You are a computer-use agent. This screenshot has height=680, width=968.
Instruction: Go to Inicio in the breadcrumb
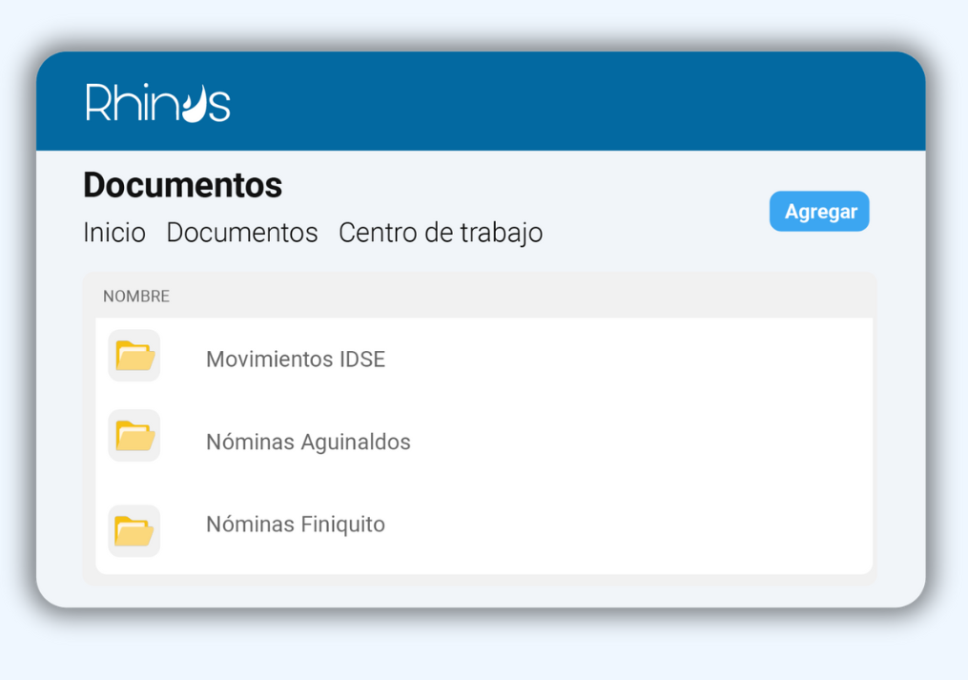(114, 233)
